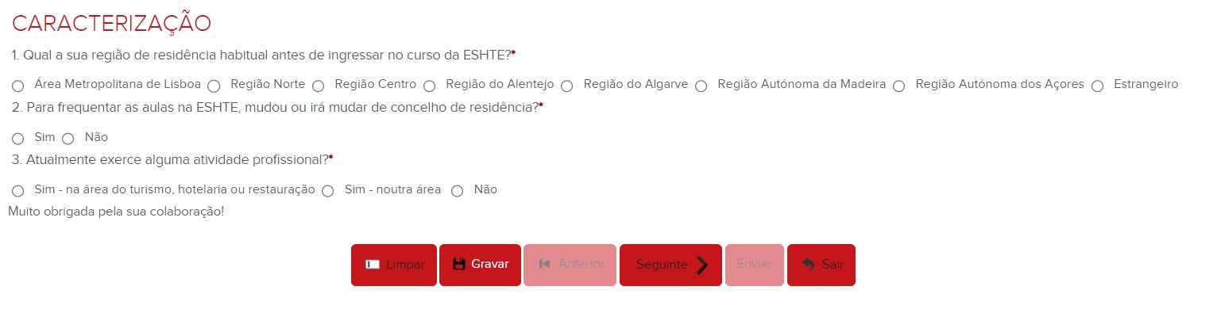Click the skip-back icon on Anterior button
Viewport: 1221px width, 317px height.
coord(544,264)
